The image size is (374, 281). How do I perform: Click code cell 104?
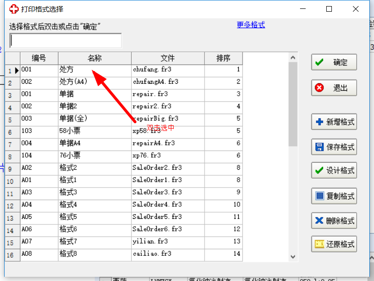(39, 157)
